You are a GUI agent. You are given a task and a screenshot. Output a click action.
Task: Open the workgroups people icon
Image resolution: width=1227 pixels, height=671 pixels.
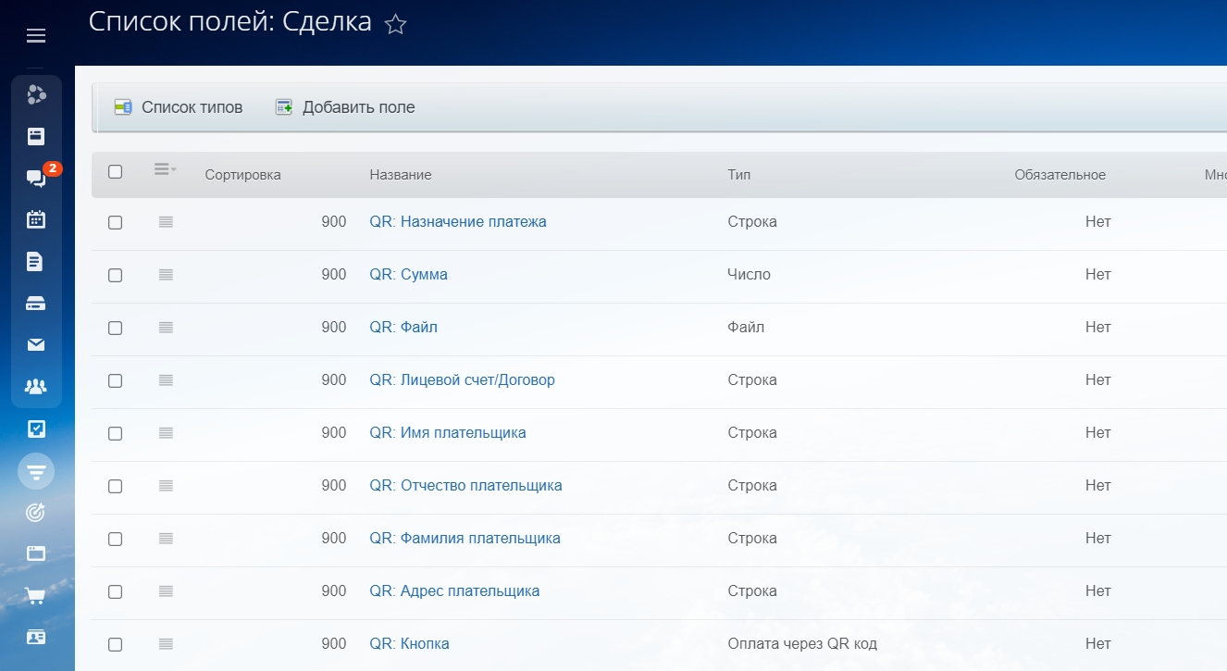click(x=36, y=387)
